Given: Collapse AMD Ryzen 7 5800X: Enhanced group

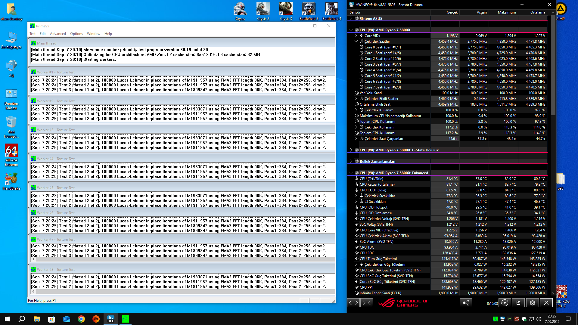Looking at the screenshot, I should (351, 173).
